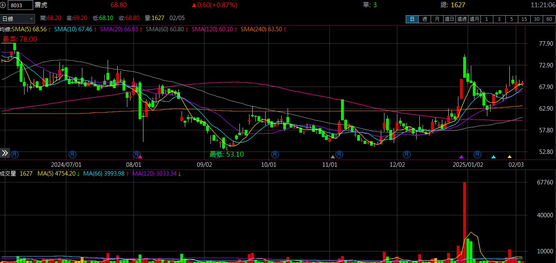Click the purple triangle marker near 2025/01/02
The image size is (556, 263).
click(461, 157)
